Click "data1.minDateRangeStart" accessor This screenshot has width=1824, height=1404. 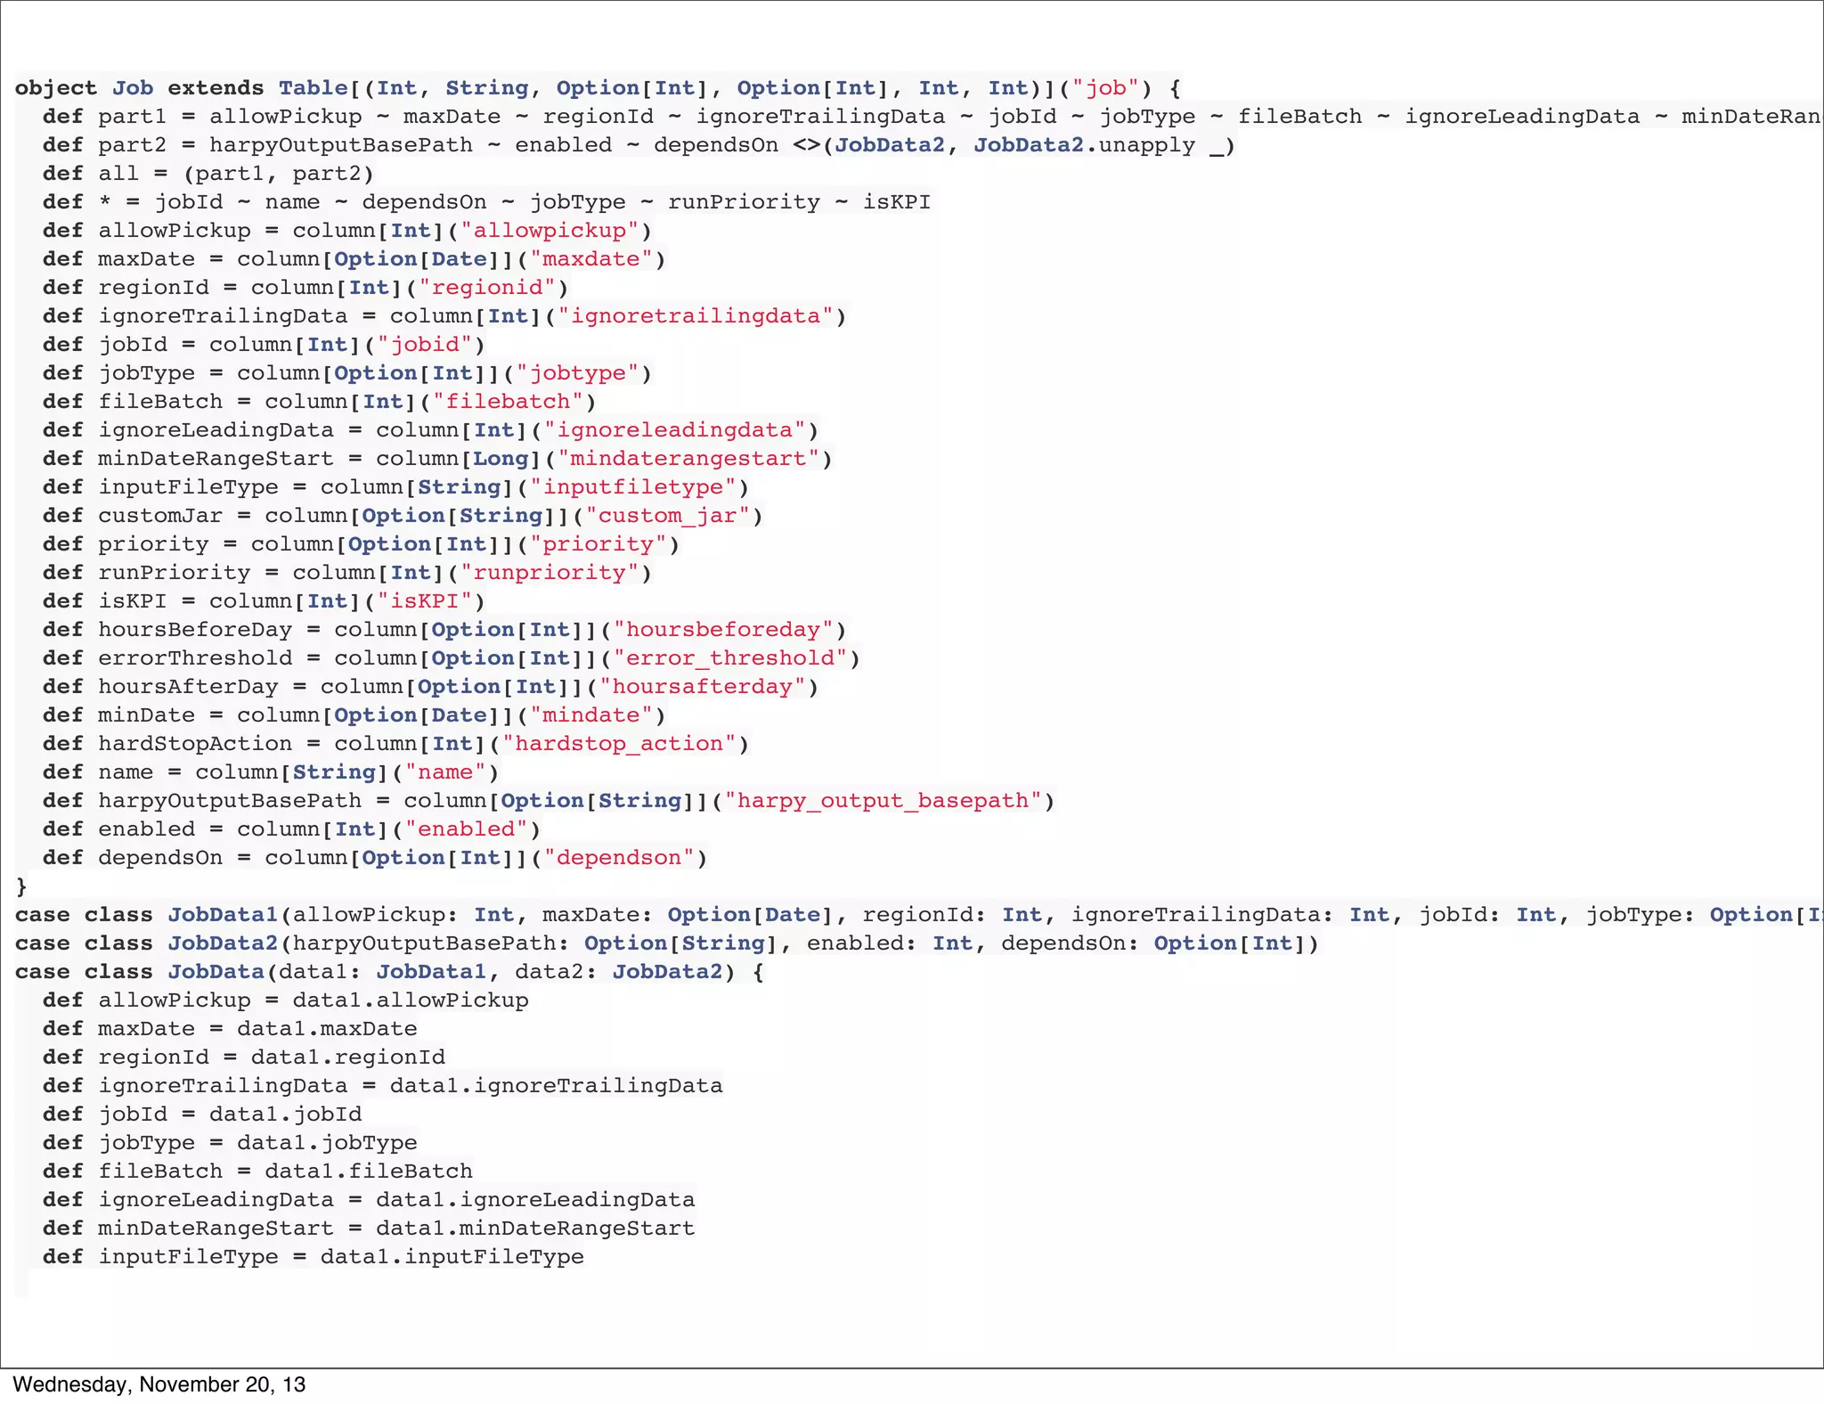[x=535, y=1228]
